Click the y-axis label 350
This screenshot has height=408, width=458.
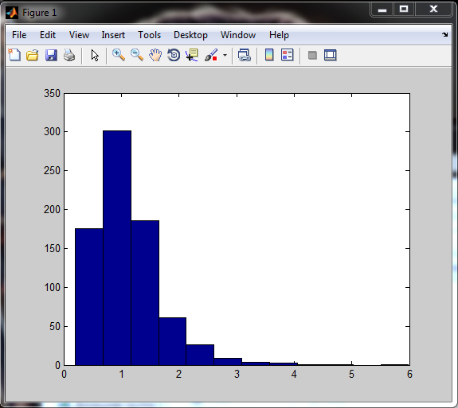coord(52,94)
